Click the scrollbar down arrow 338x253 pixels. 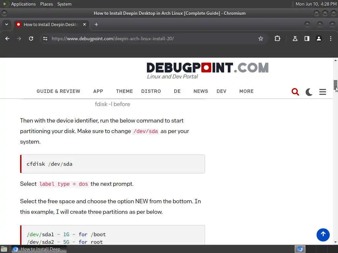[x=335, y=242]
